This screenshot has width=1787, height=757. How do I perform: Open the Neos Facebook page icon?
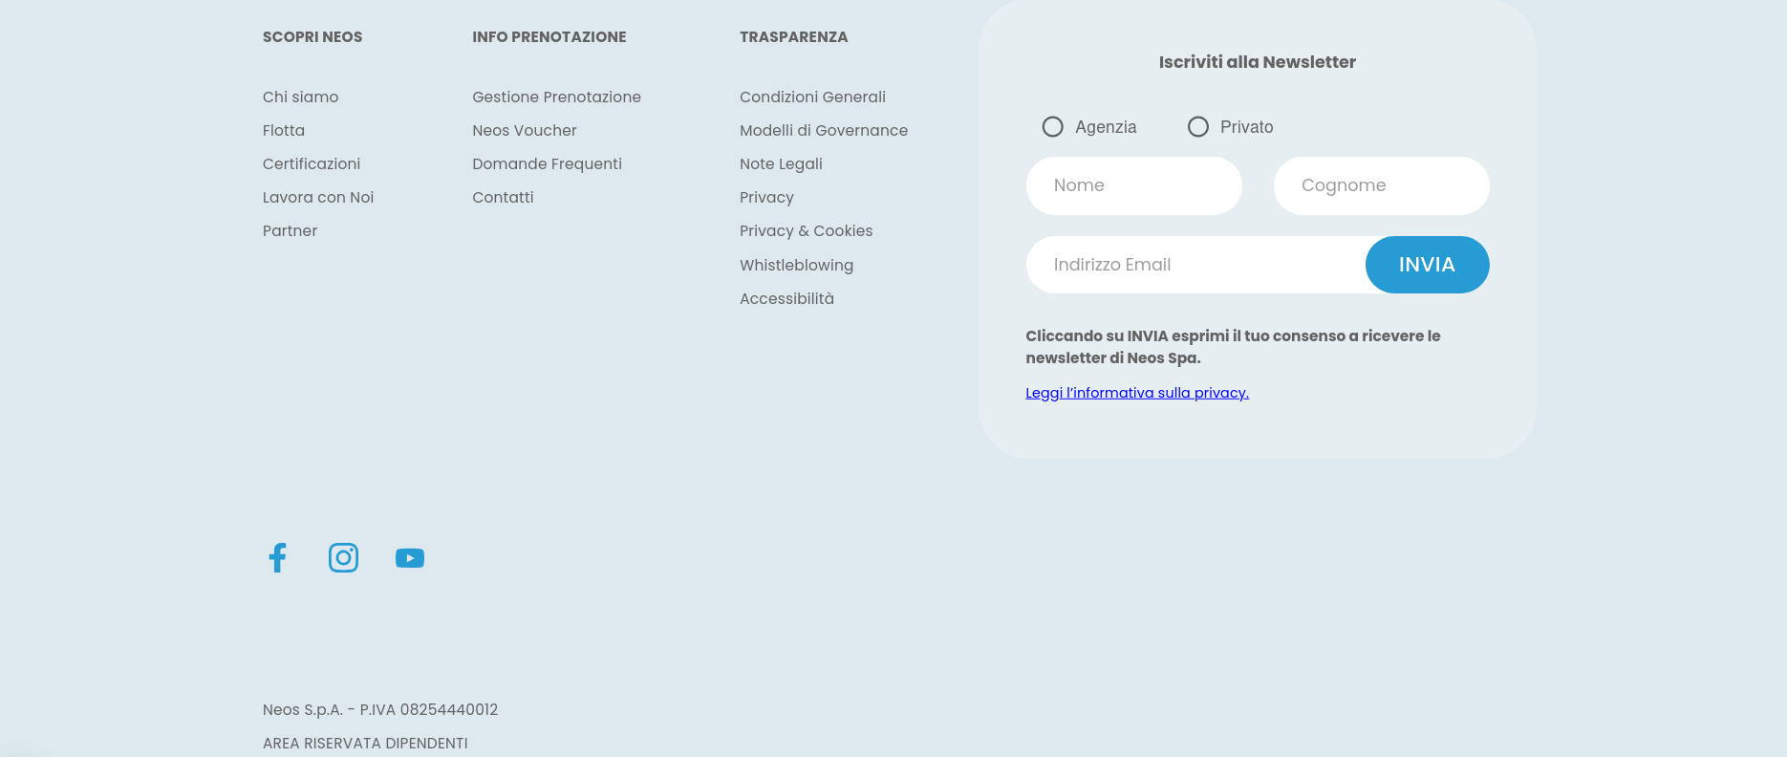(x=277, y=557)
